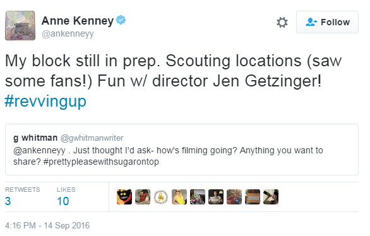370x236 pixels.
Task: Open the @ankenneyy handle under the name
Action: tap(68, 34)
